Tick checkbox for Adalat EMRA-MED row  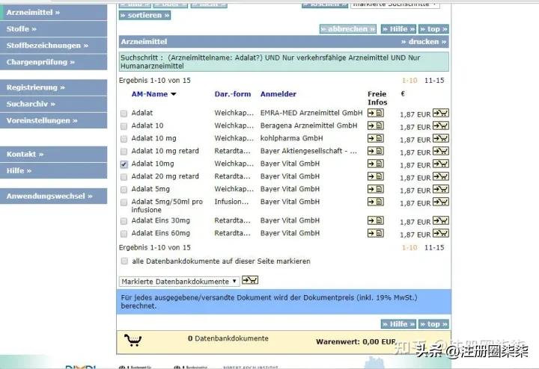pyautogui.click(x=124, y=114)
